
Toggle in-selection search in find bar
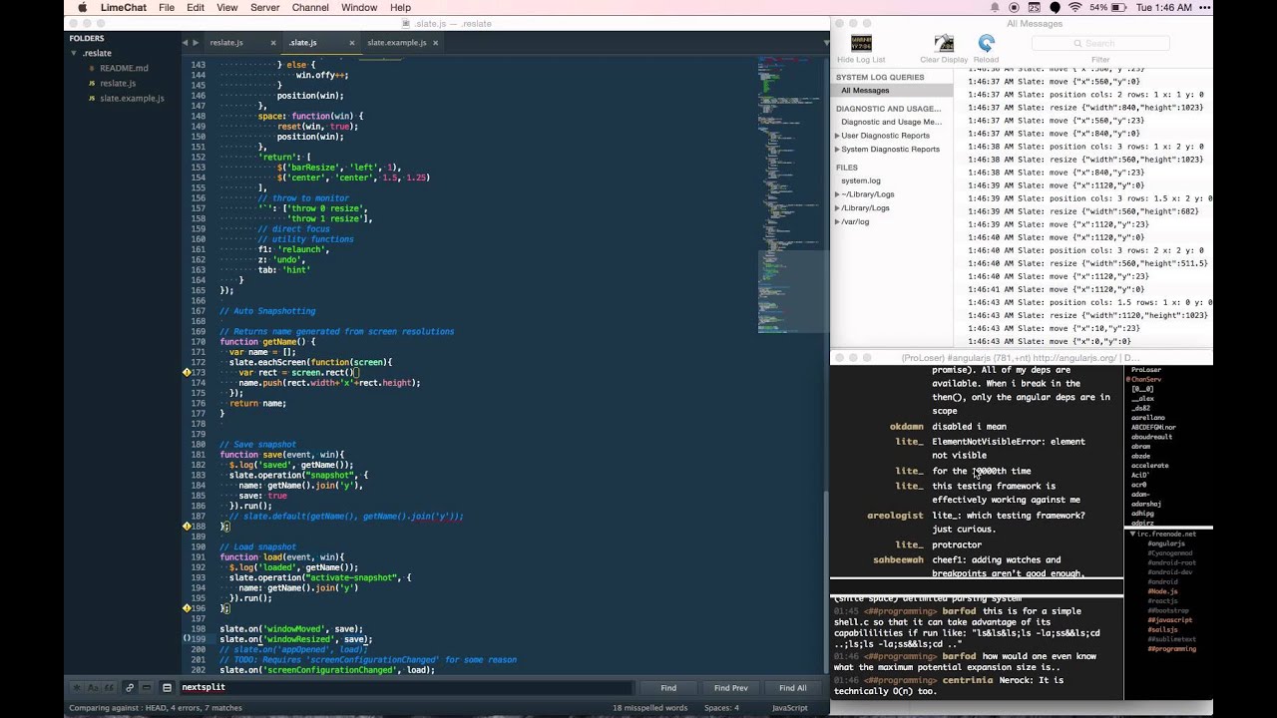pyautogui.click(x=146, y=687)
